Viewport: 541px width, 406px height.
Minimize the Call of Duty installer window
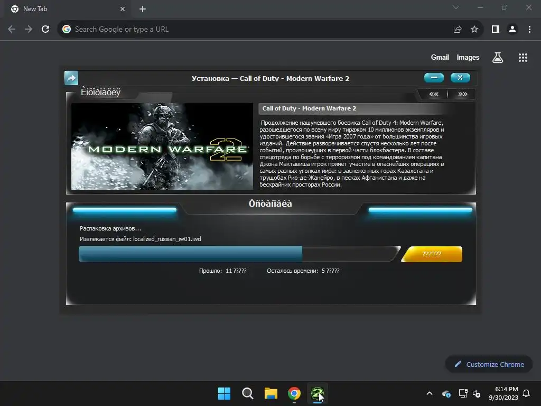434,78
